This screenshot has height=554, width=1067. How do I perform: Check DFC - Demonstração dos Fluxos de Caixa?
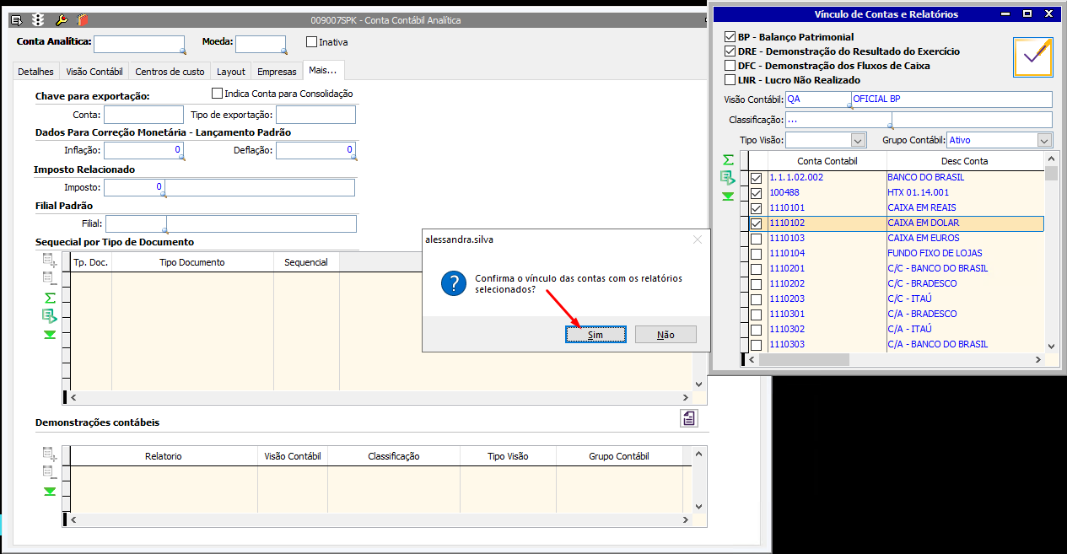point(730,66)
